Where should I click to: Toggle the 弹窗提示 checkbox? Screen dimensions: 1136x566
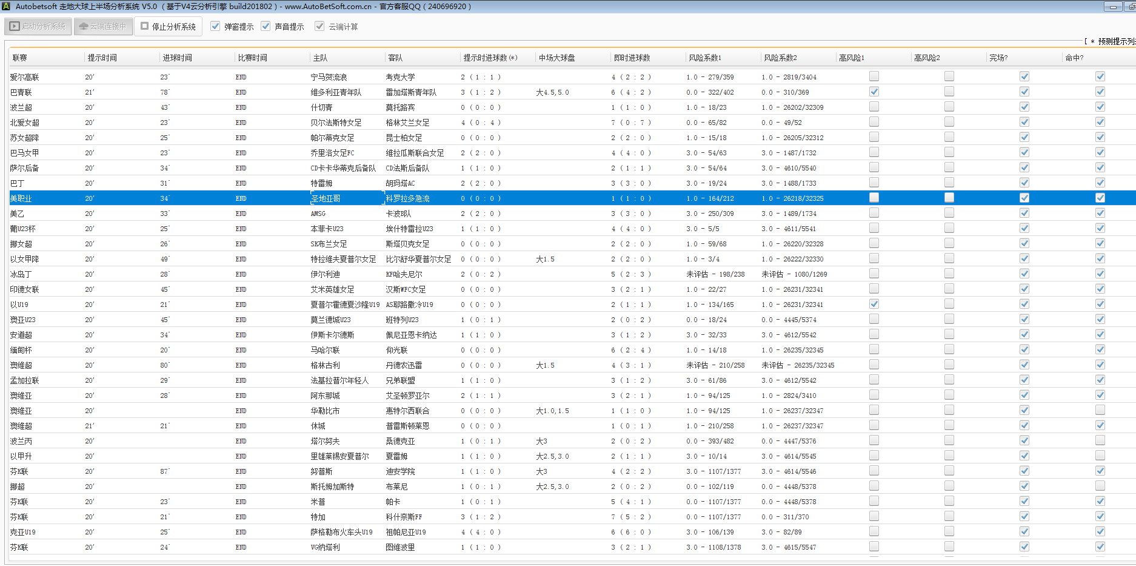click(215, 26)
